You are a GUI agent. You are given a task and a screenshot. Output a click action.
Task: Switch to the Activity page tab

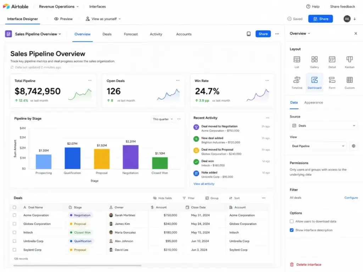pos(156,34)
